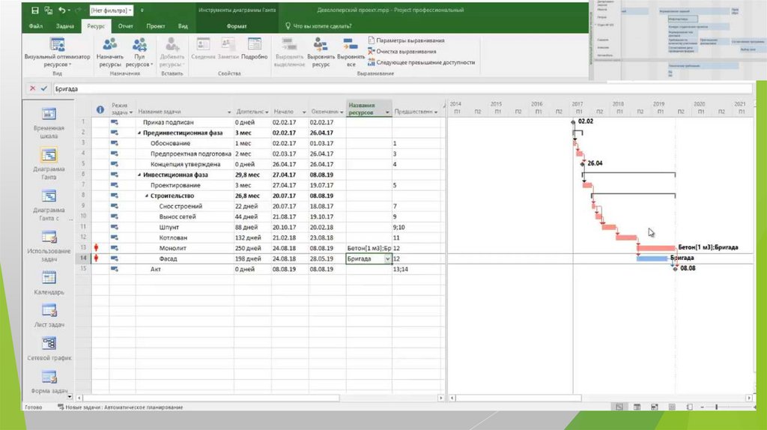Click the 250 дней duration cell

point(252,248)
